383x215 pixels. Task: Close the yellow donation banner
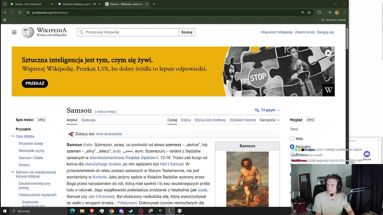(x=328, y=53)
